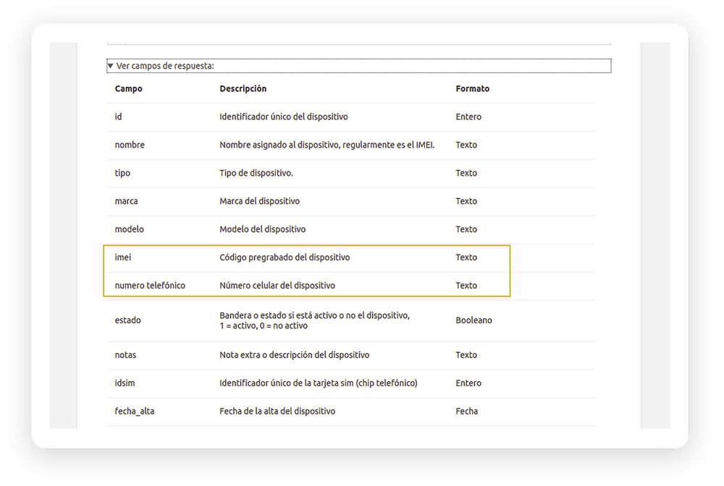Click the 'Descripción' column header

[x=243, y=88]
